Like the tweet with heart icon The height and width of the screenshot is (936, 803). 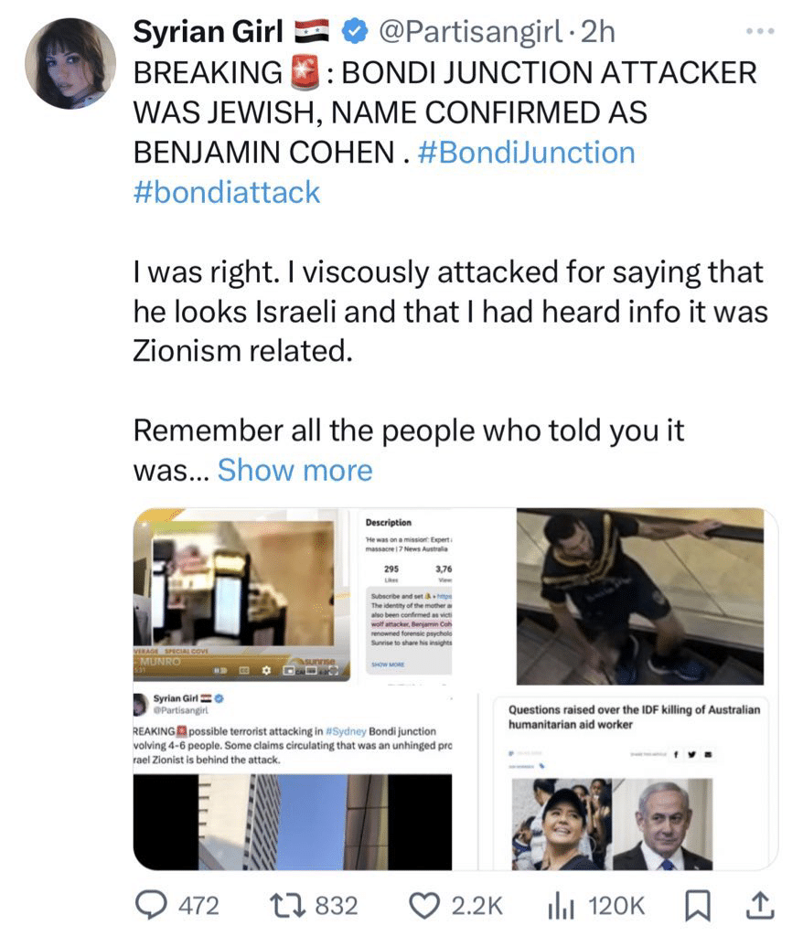[x=424, y=905]
